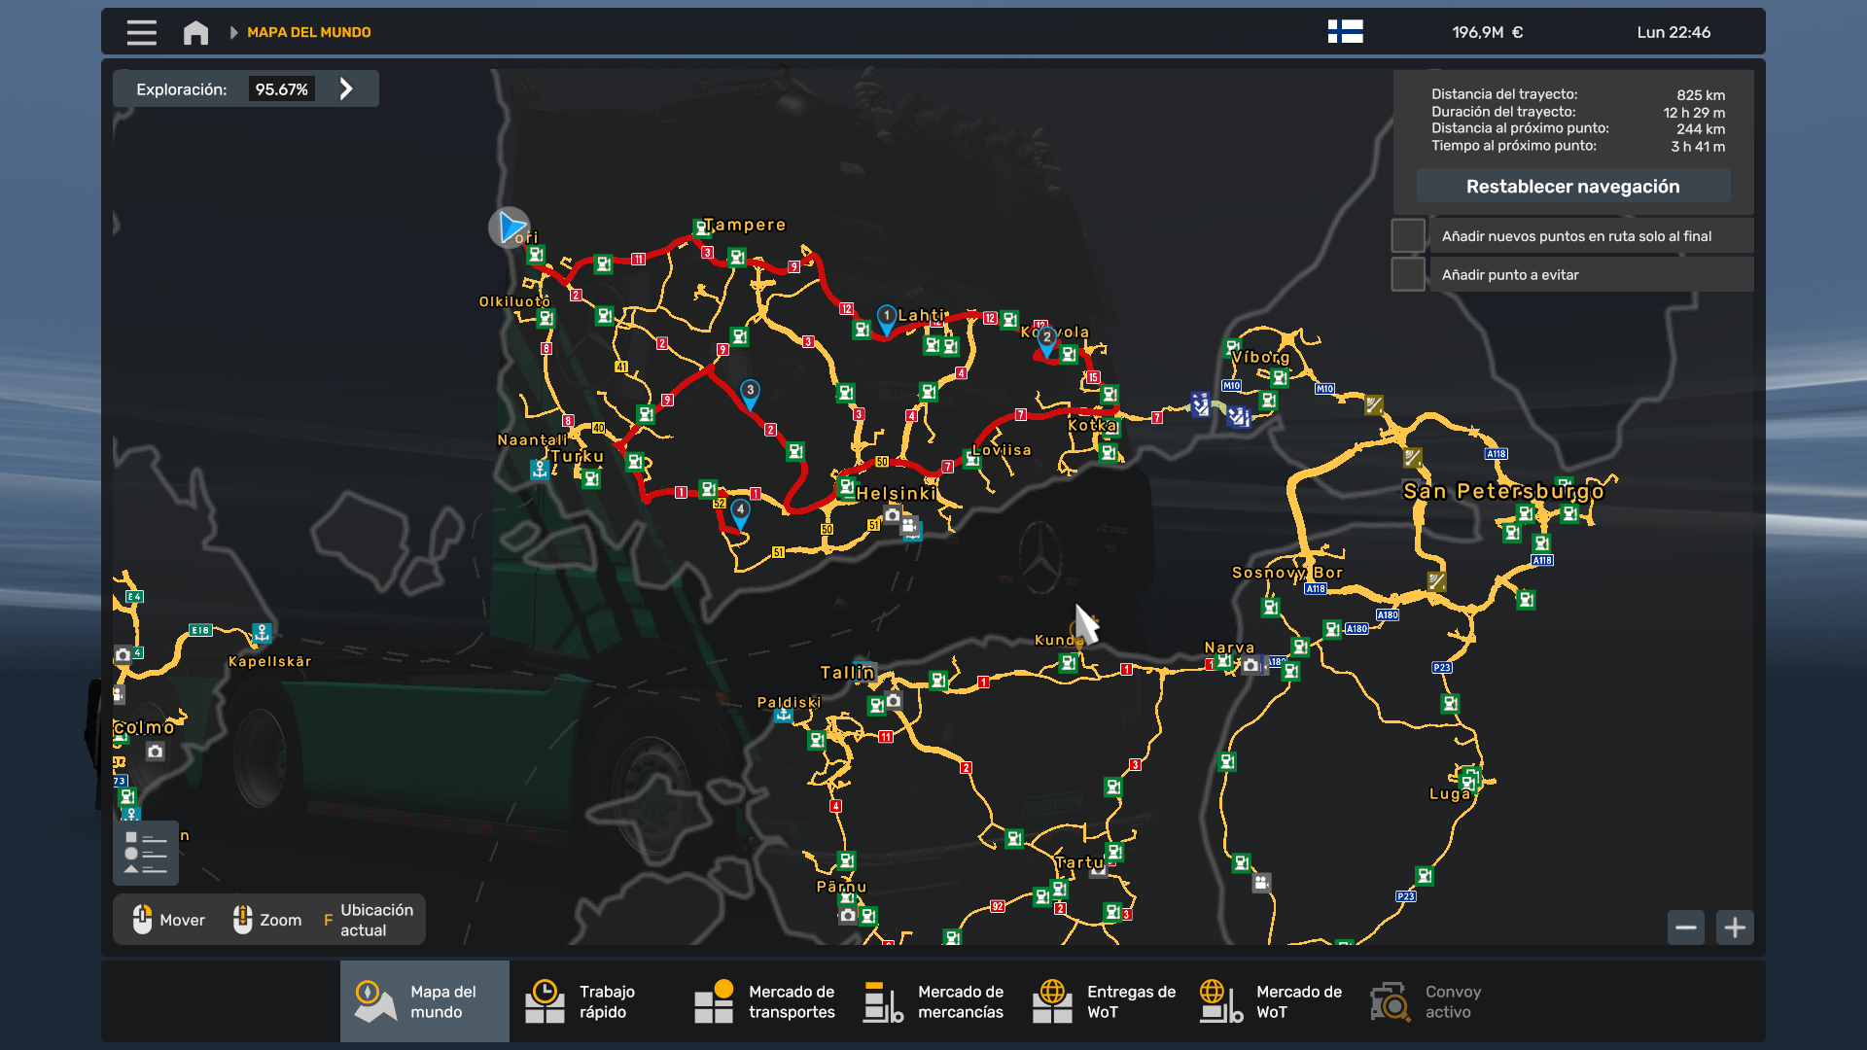Click the truck position arrow near Pori
The height and width of the screenshot is (1050, 1867).
tap(510, 227)
